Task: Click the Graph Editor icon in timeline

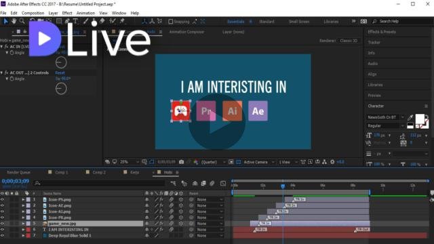Action: point(223,183)
